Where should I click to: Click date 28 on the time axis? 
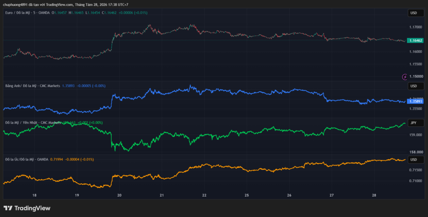tap(374, 195)
